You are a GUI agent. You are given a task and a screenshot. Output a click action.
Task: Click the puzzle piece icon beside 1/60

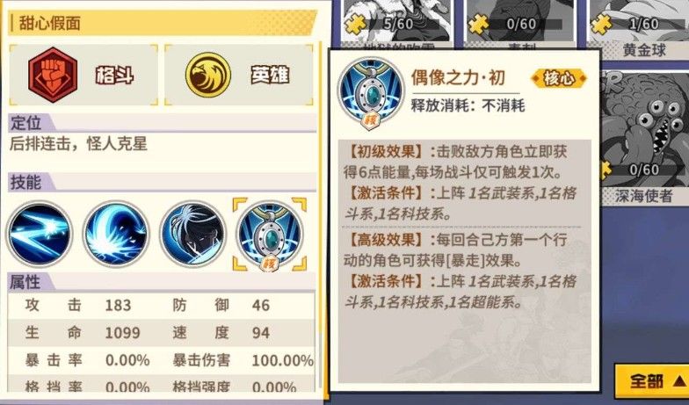tap(601, 25)
